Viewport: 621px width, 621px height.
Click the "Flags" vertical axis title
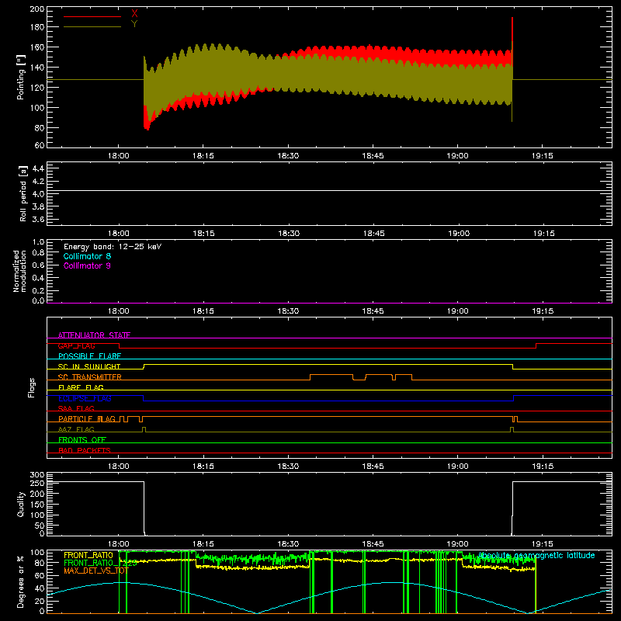point(31,387)
